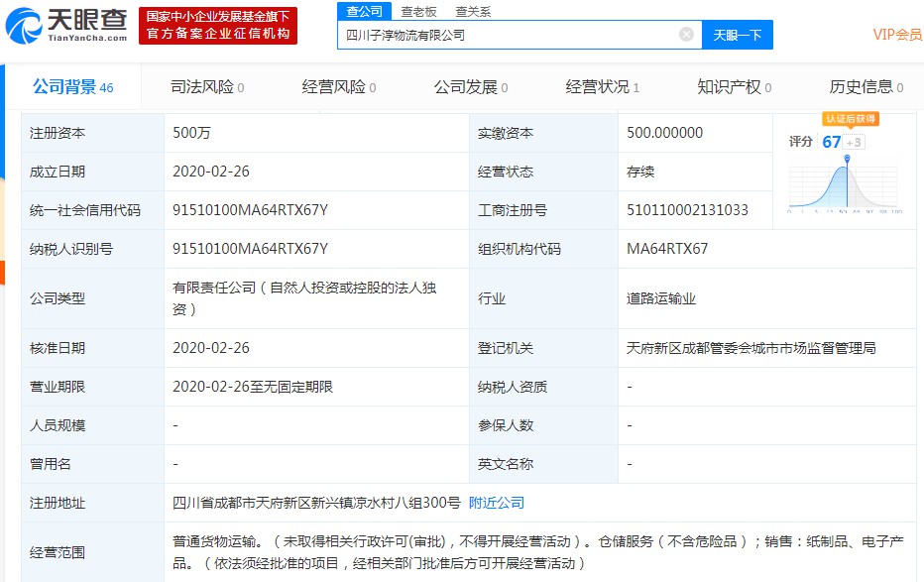924x582 pixels.
Task: Click the 行业 value 道路运输业
Action: click(661, 298)
